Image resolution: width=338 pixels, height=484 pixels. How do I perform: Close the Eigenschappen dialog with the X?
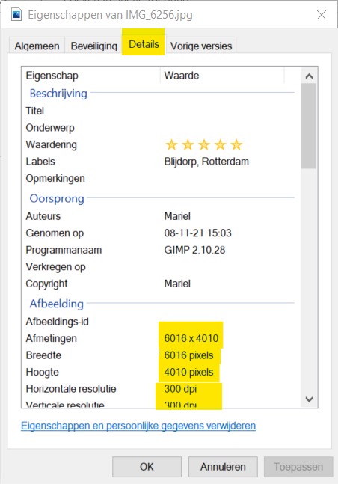point(322,15)
